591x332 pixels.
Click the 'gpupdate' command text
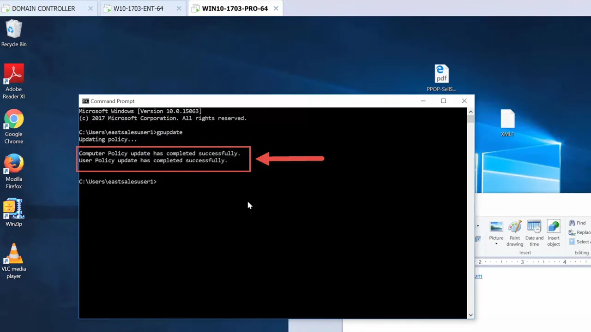[169, 132]
